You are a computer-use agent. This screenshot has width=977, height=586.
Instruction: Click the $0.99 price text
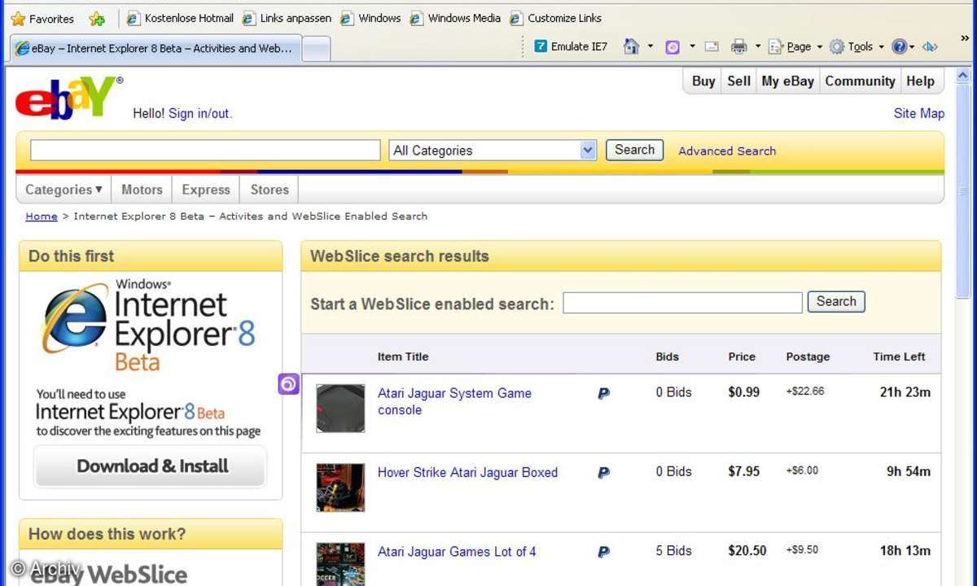point(744,392)
